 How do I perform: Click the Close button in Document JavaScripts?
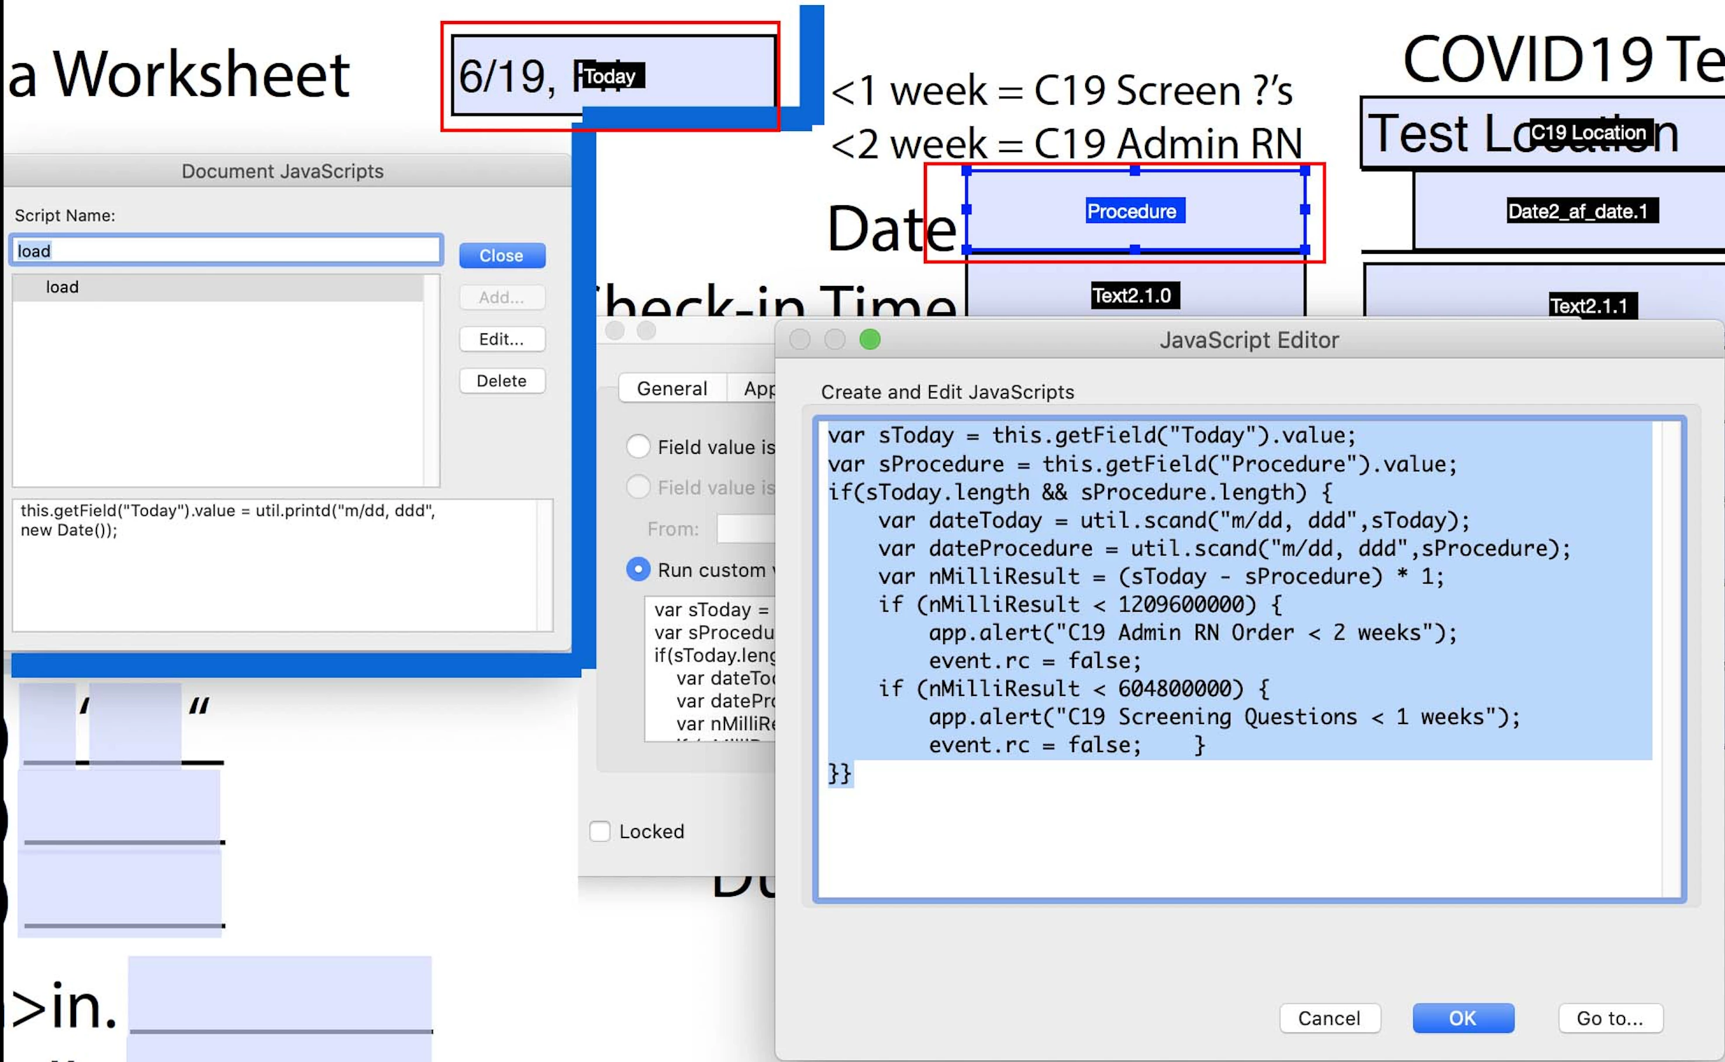pyautogui.click(x=502, y=256)
